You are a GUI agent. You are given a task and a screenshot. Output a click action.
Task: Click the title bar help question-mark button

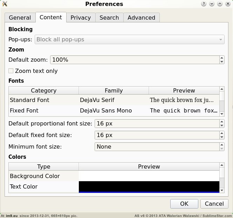(x=204, y=4)
